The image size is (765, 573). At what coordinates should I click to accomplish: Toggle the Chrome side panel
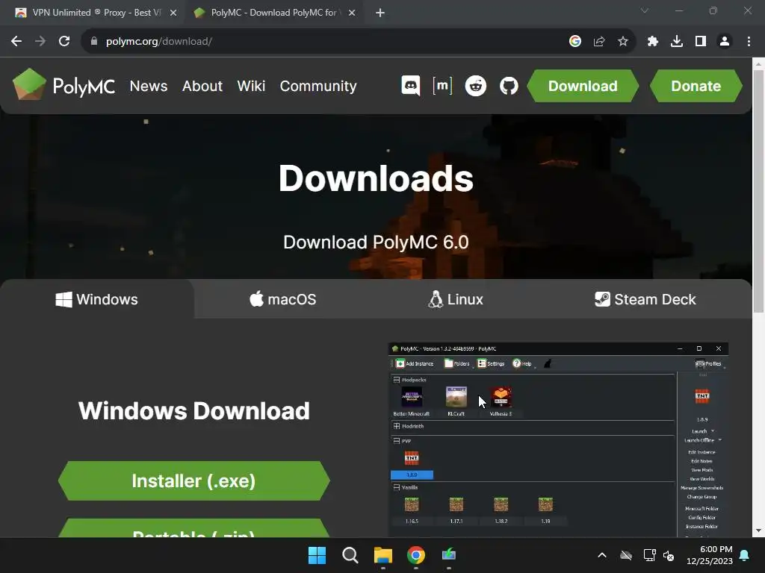(x=701, y=42)
